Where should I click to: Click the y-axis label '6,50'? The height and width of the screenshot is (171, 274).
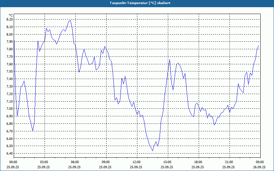[10, 146]
